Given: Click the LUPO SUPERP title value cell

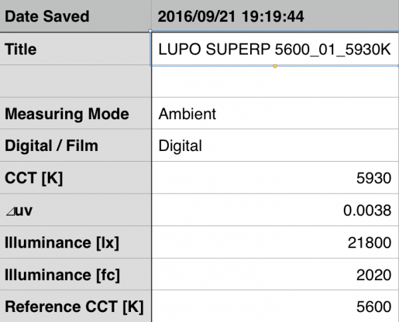Looking at the screenshot, I should (275, 49).
